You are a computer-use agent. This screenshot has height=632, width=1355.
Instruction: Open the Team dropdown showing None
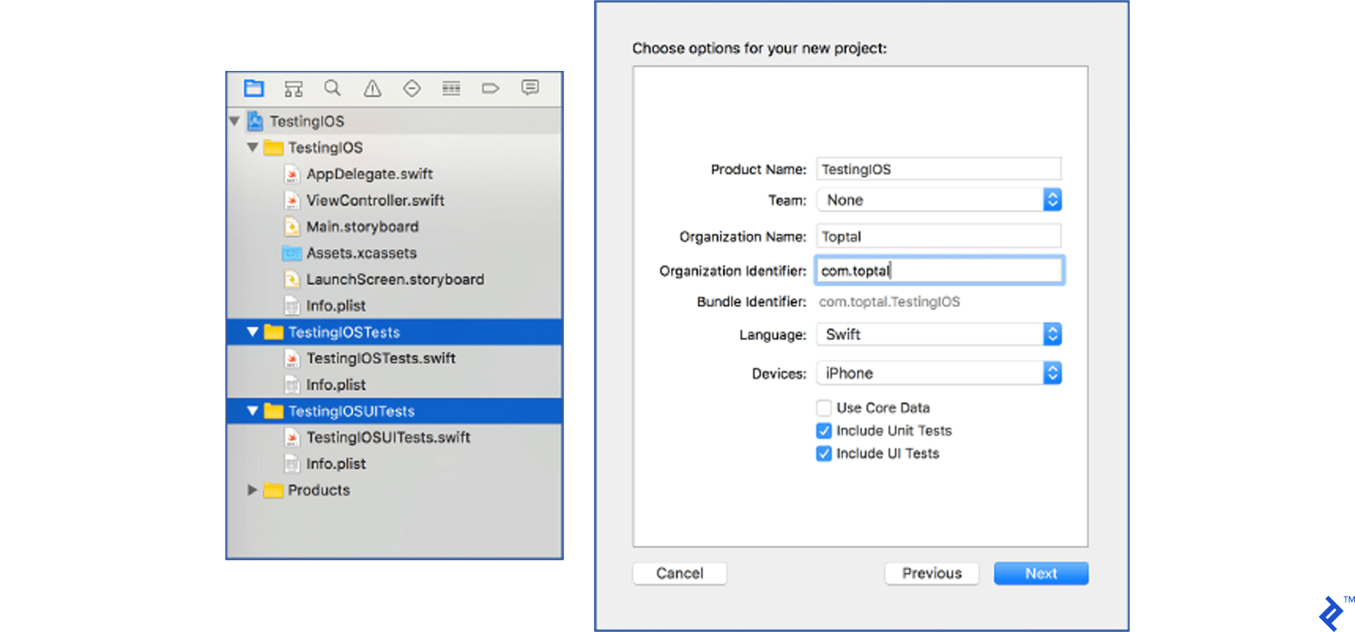tap(939, 200)
